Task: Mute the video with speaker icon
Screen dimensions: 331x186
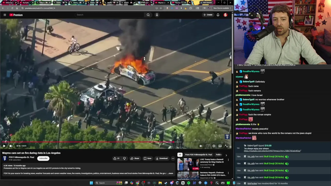Action: coord(11,146)
